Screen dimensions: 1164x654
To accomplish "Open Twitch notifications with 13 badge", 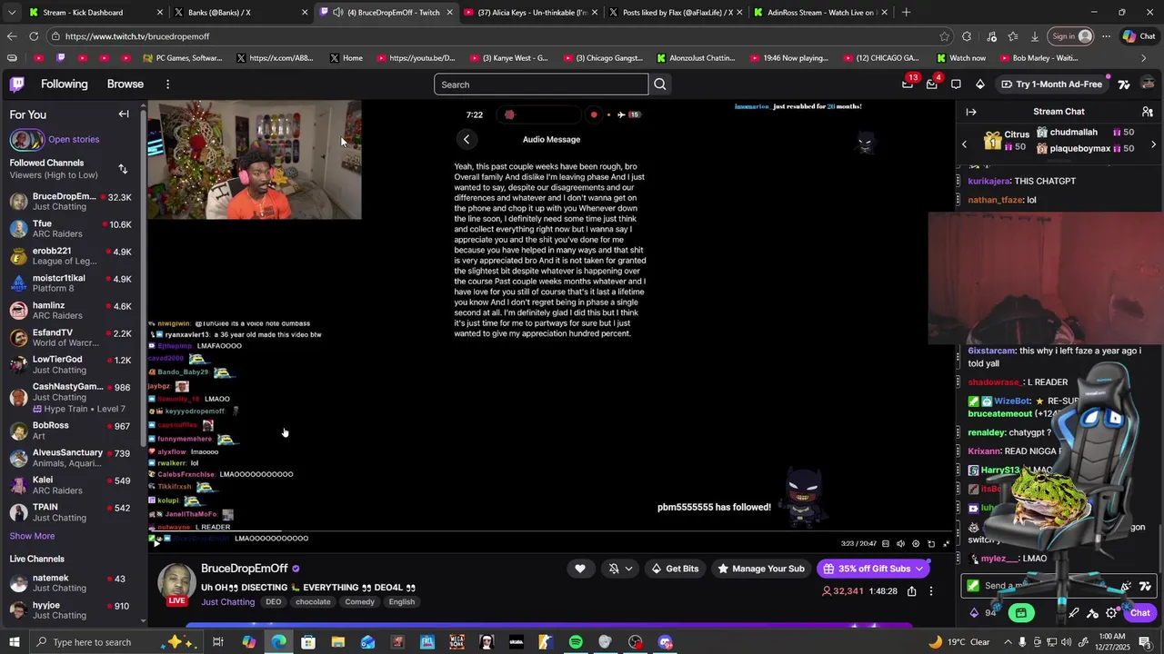I will tap(908, 84).
